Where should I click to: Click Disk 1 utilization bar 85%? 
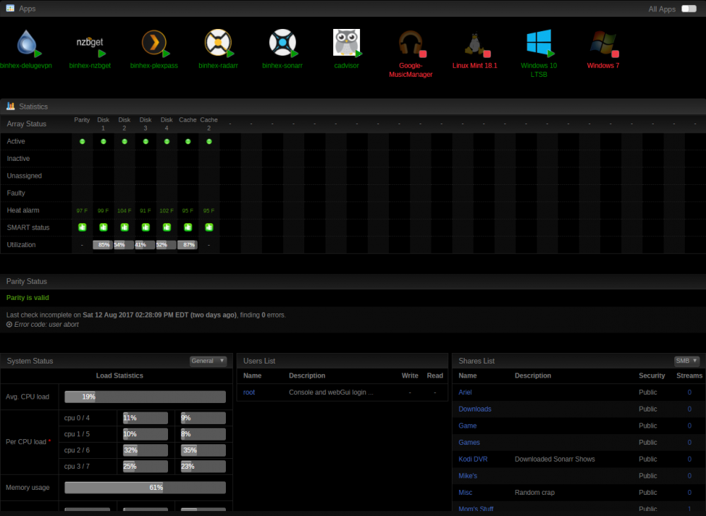coord(102,245)
